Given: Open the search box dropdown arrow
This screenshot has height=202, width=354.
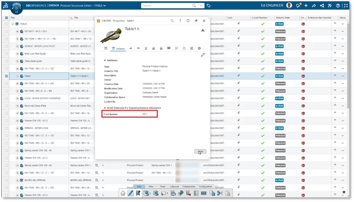Looking at the screenshot, I should (201, 6).
